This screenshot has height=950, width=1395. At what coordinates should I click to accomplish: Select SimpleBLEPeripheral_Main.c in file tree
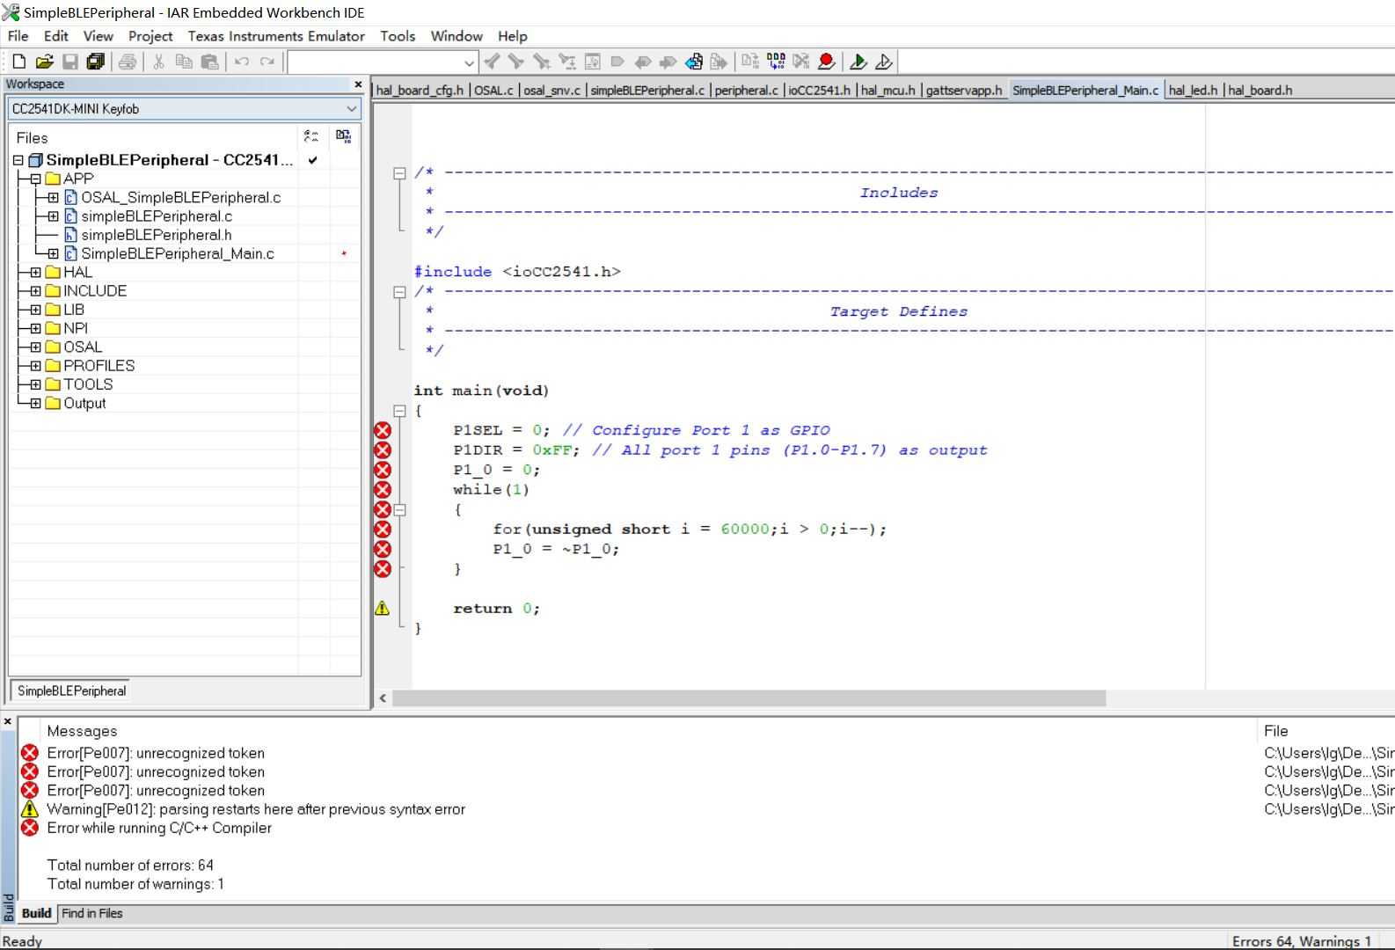click(x=178, y=253)
